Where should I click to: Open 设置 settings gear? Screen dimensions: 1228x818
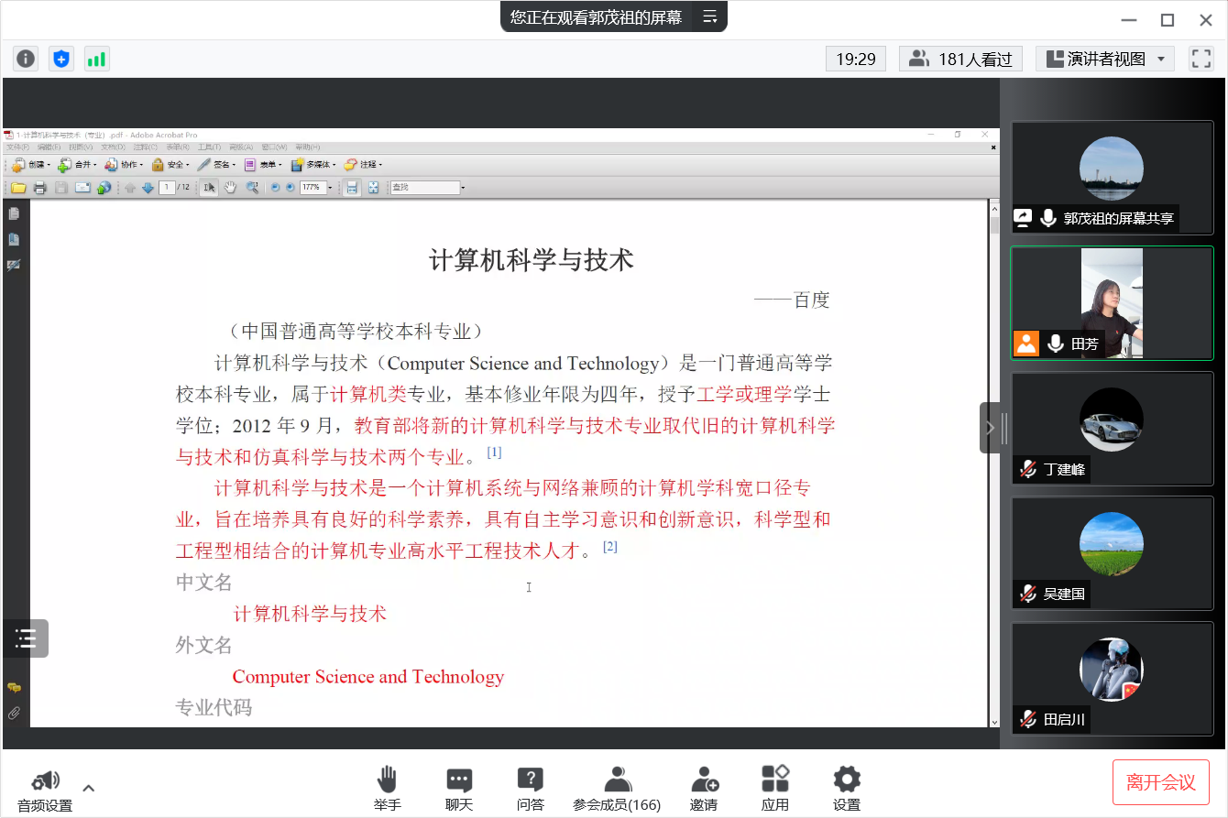click(x=846, y=789)
